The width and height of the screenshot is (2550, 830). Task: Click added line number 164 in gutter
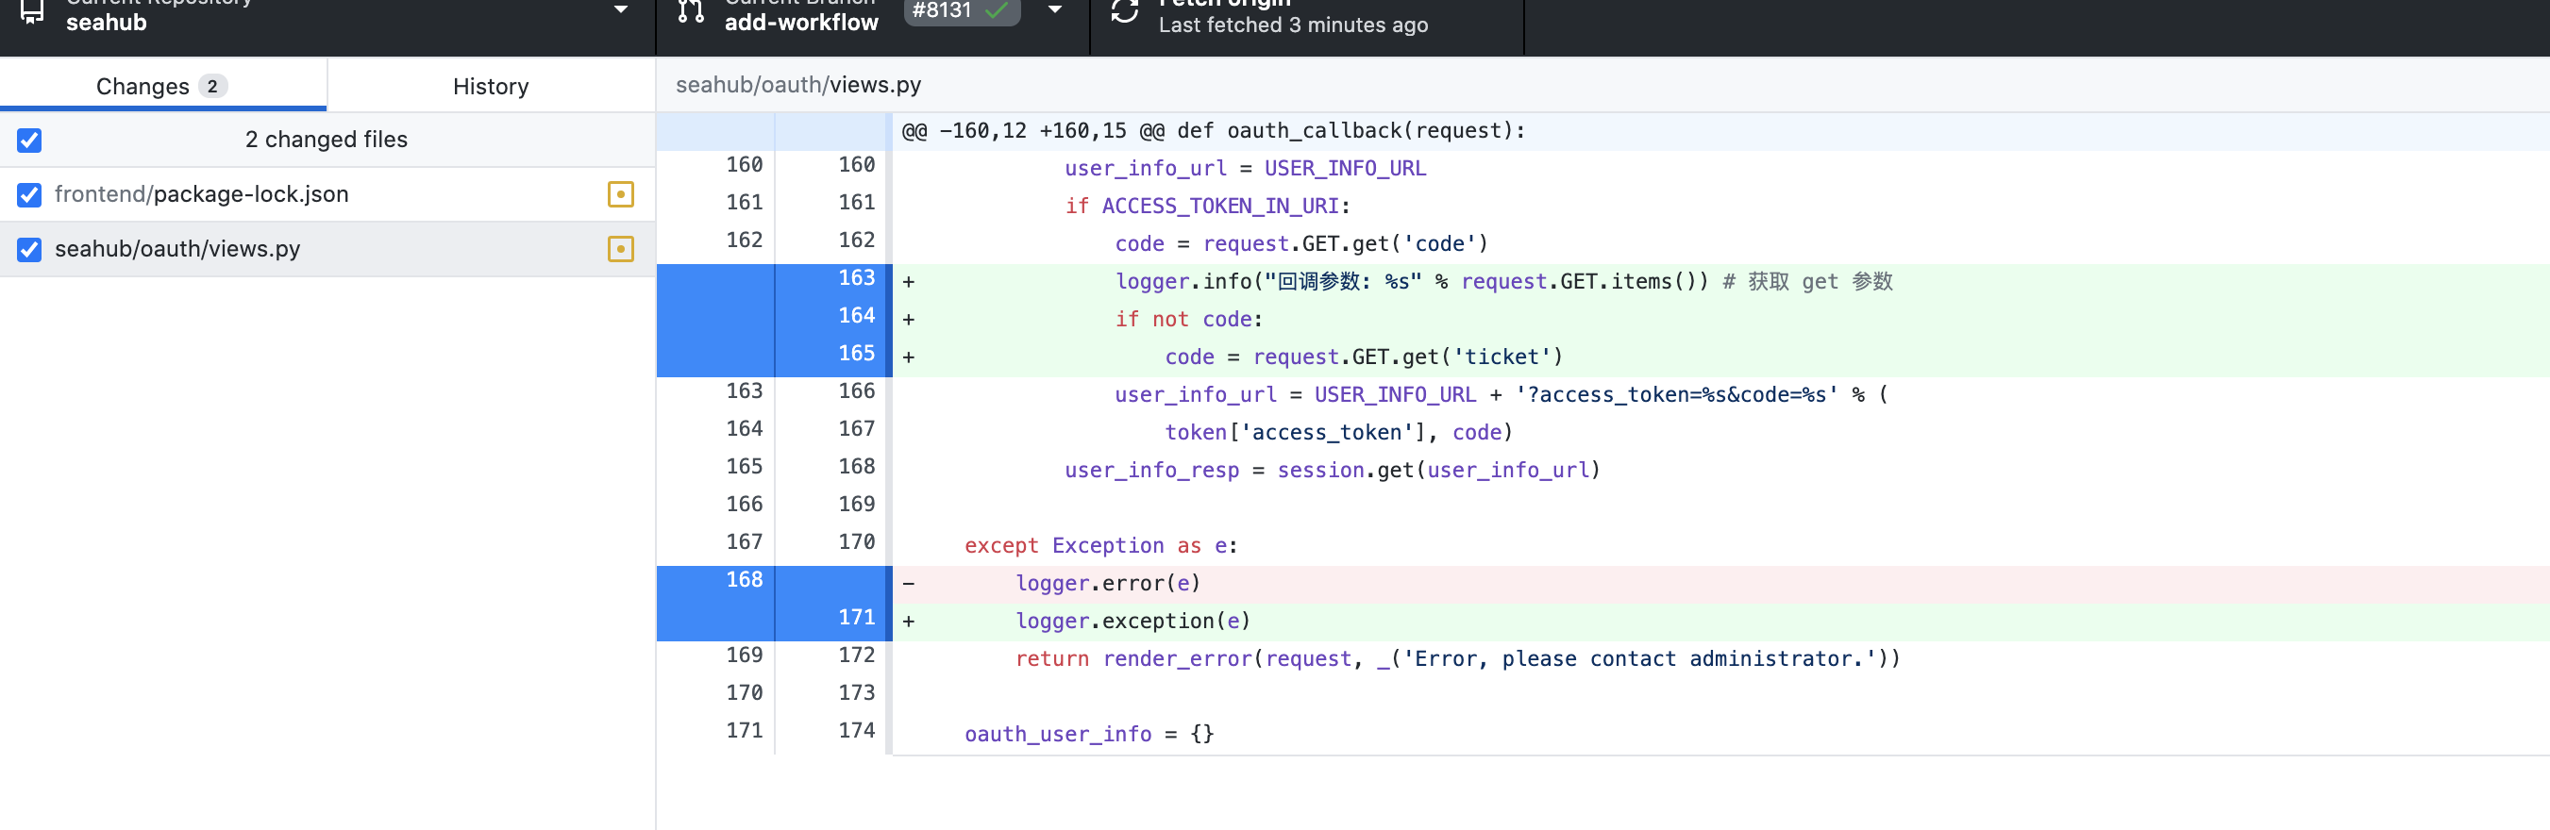855,317
